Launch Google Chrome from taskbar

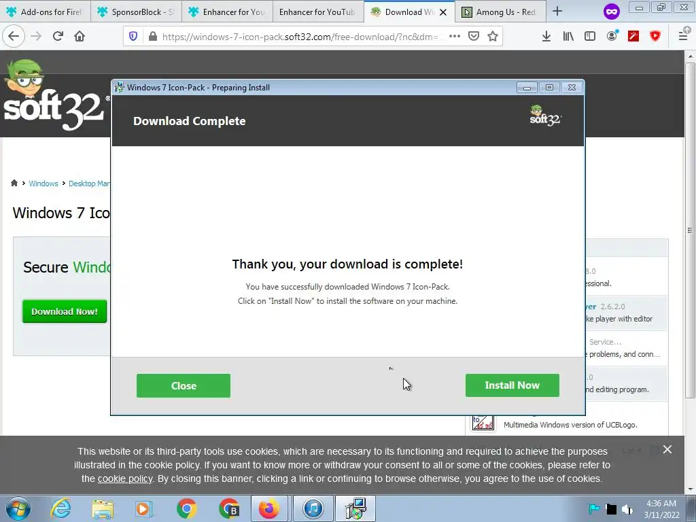pos(186,508)
